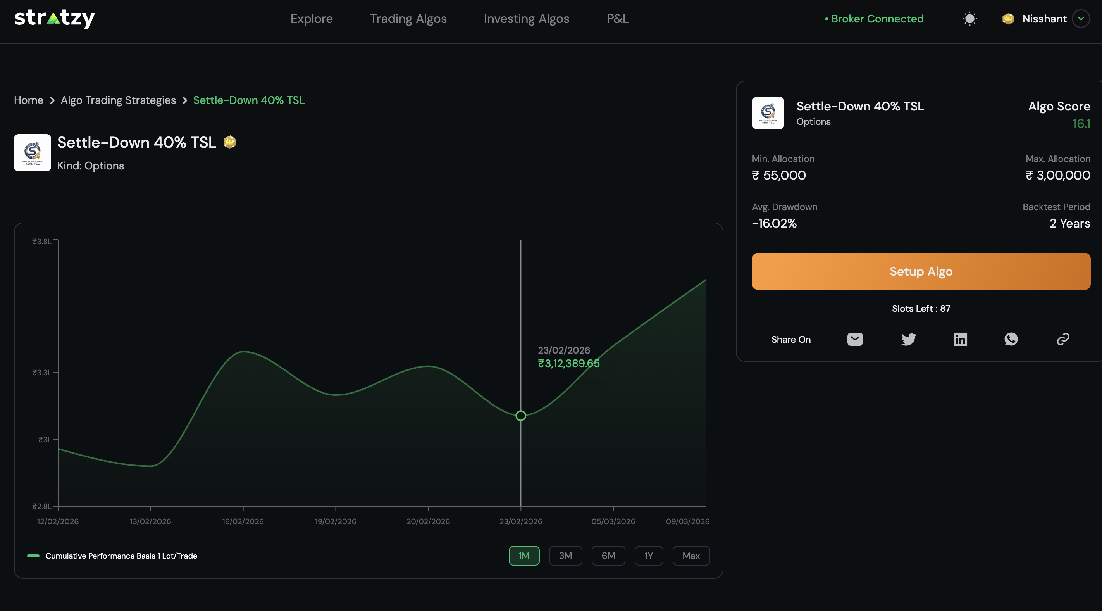The height and width of the screenshot is (611, 1102).
Task: Click the Nisshant profile avatar icon
Action: point(1009,18)
